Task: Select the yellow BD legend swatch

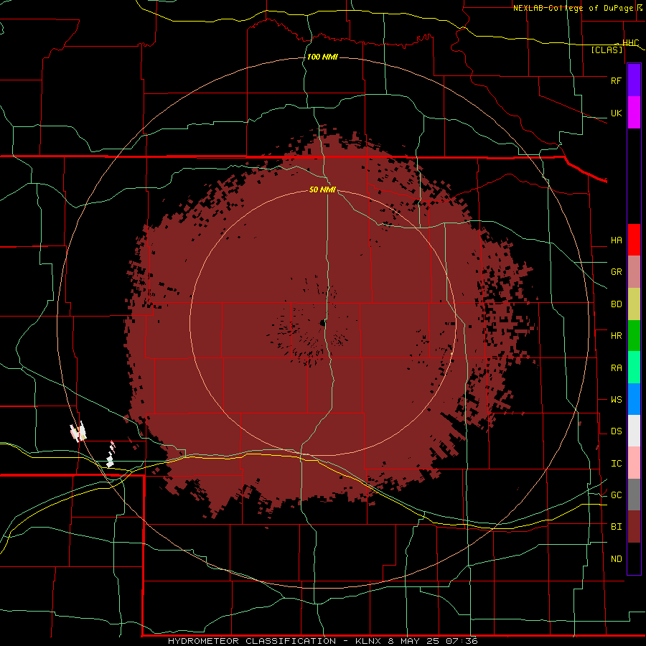Action: [x=634, y=304]
